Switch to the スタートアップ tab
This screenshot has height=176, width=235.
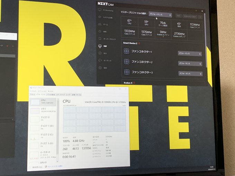60,95
